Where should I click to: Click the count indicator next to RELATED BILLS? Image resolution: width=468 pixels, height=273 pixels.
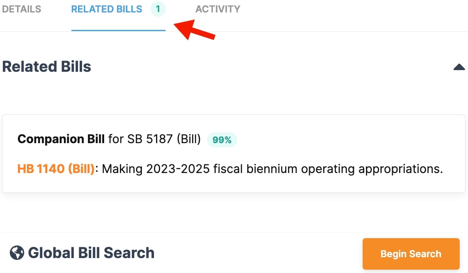158,9
